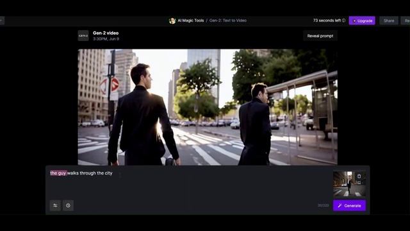This screenshot has height=231, width=410.
Task: Click the Reveal prompt button
Action: click(x=320, y=36)
